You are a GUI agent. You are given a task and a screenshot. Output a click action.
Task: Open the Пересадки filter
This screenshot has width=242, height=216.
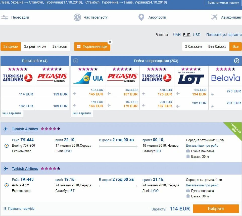tap(20, 17)
